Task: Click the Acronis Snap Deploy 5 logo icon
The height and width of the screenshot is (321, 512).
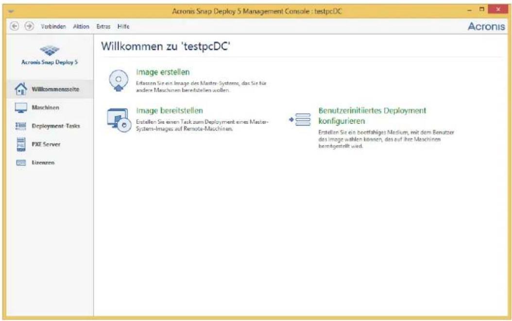Action: click(x=50, y=50)
